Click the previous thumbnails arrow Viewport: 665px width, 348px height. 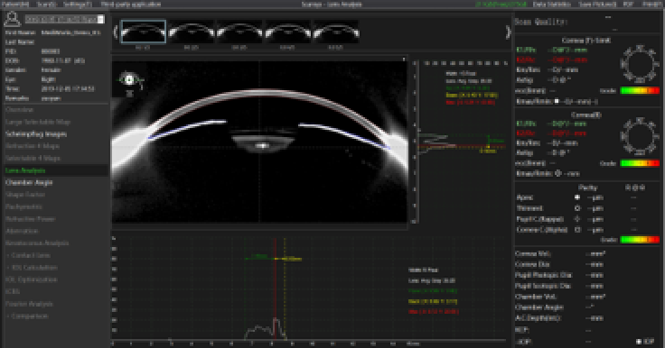point(116,32)
